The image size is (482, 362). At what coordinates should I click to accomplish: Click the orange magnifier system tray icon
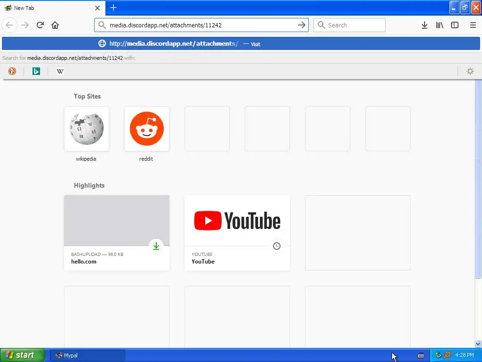(x=447, y=355)
